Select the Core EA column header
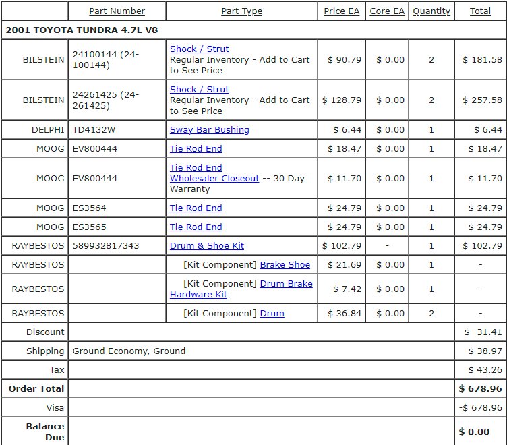 (x=387, y=11)
